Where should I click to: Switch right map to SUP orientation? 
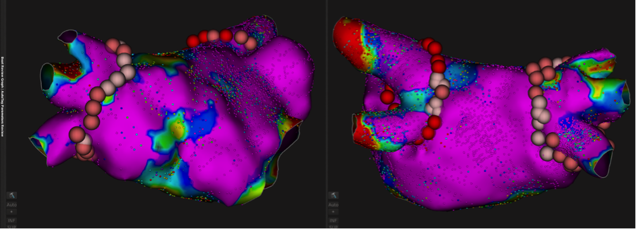pyautogui.click(x=334, y=227)
